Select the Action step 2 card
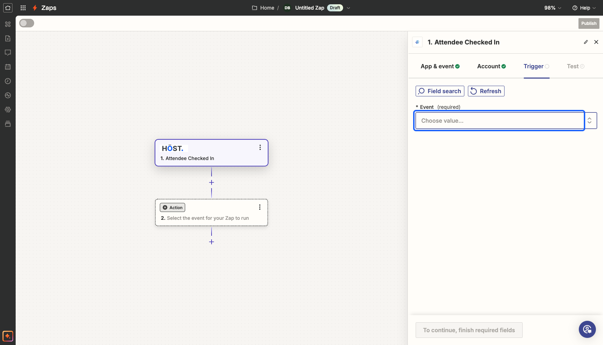 click(x=212, y=212)
